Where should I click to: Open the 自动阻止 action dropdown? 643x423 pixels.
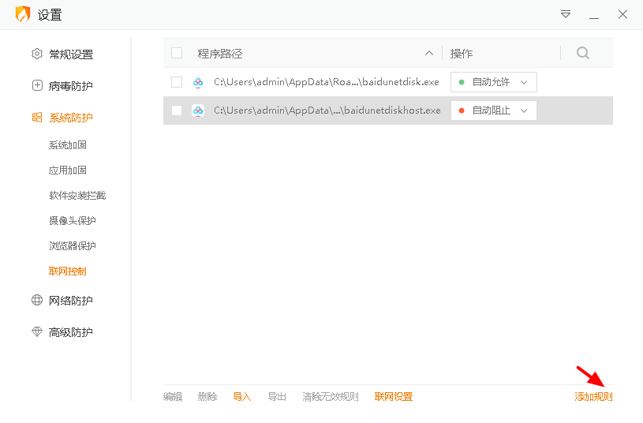(493, 110)
